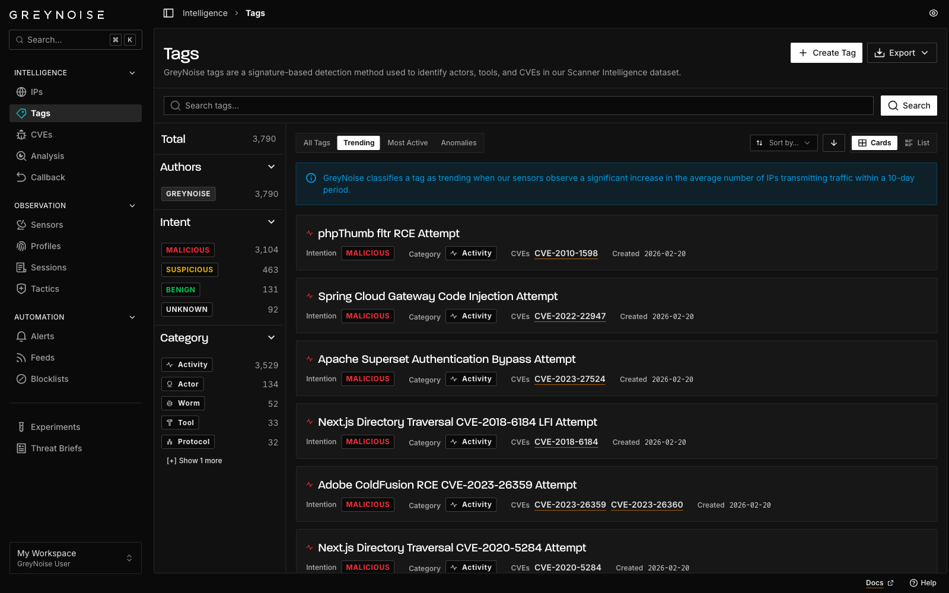Viewport: 949px width, 593px height.
Task: Click the Search button
Action: (x=909, y=106)
